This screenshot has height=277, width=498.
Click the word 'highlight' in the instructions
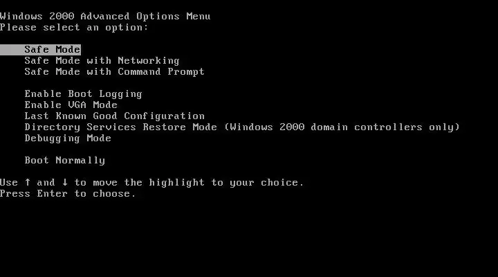click(x=176, y=183)
